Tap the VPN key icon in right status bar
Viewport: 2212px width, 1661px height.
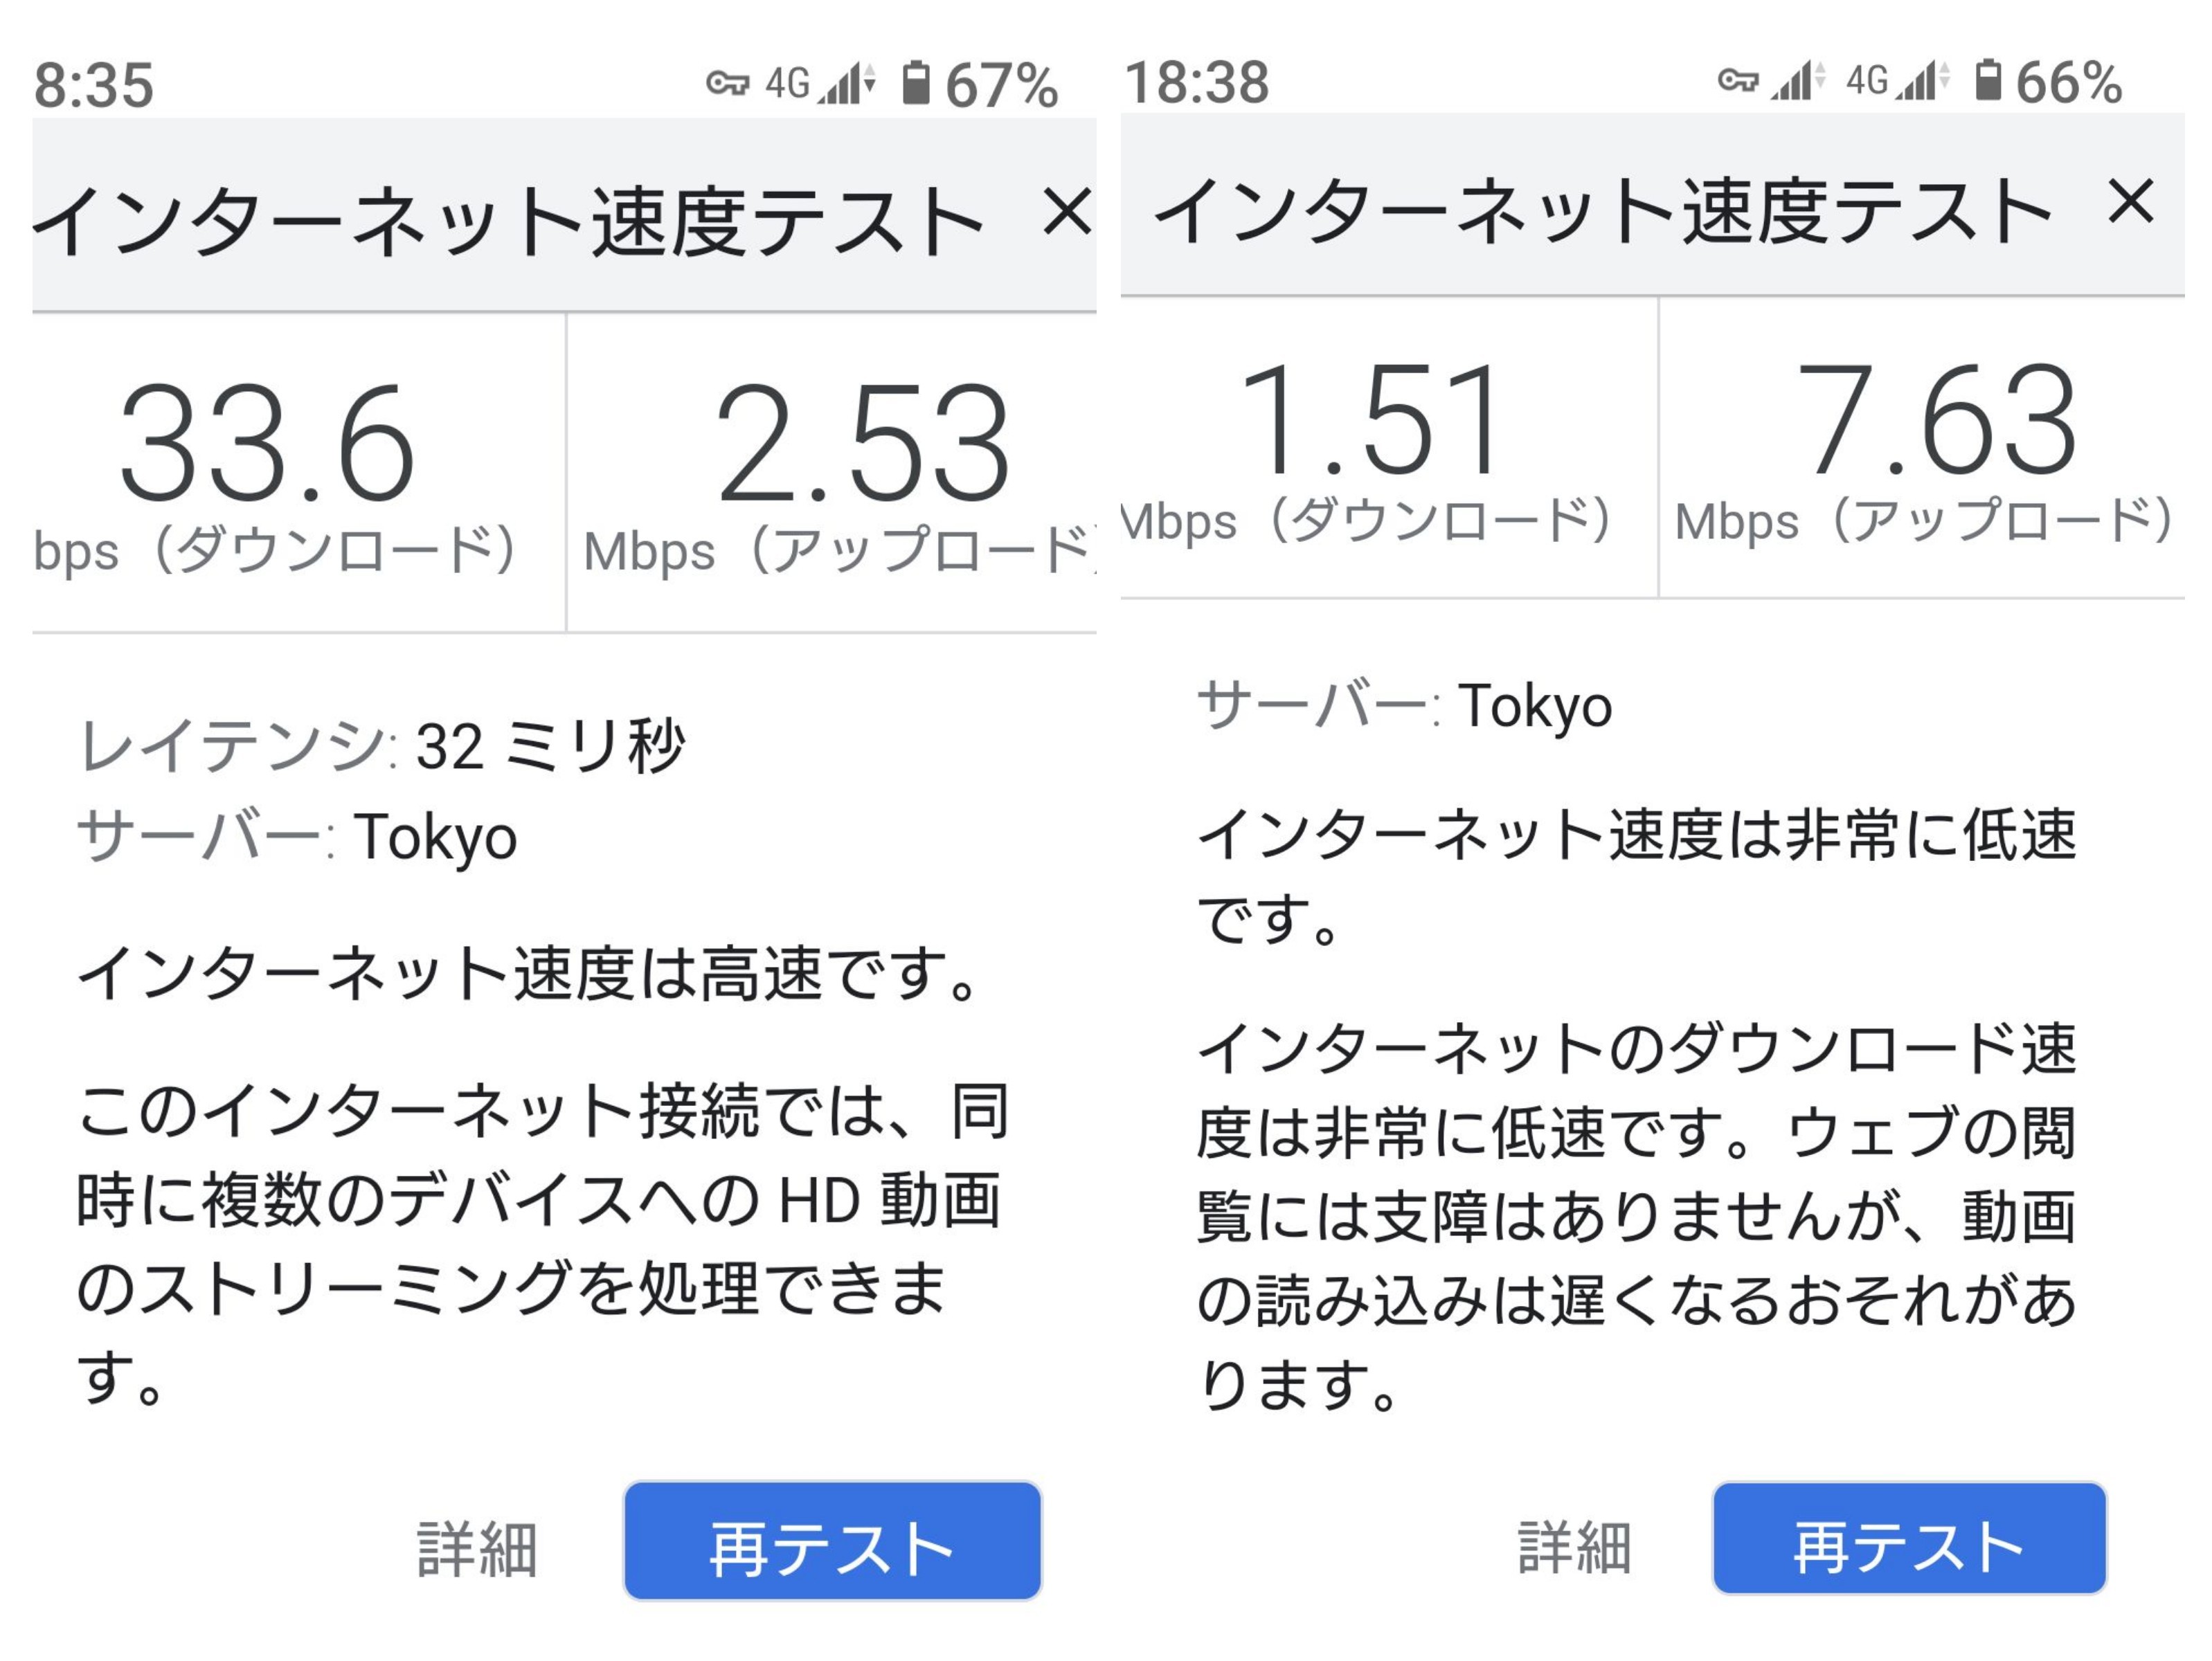pyautogui.click(x=1738, y=80)
